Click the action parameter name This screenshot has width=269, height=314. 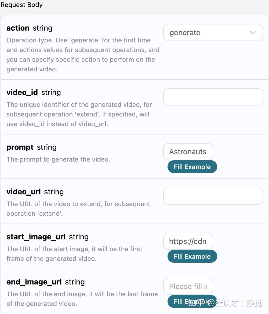coord(18,28)
